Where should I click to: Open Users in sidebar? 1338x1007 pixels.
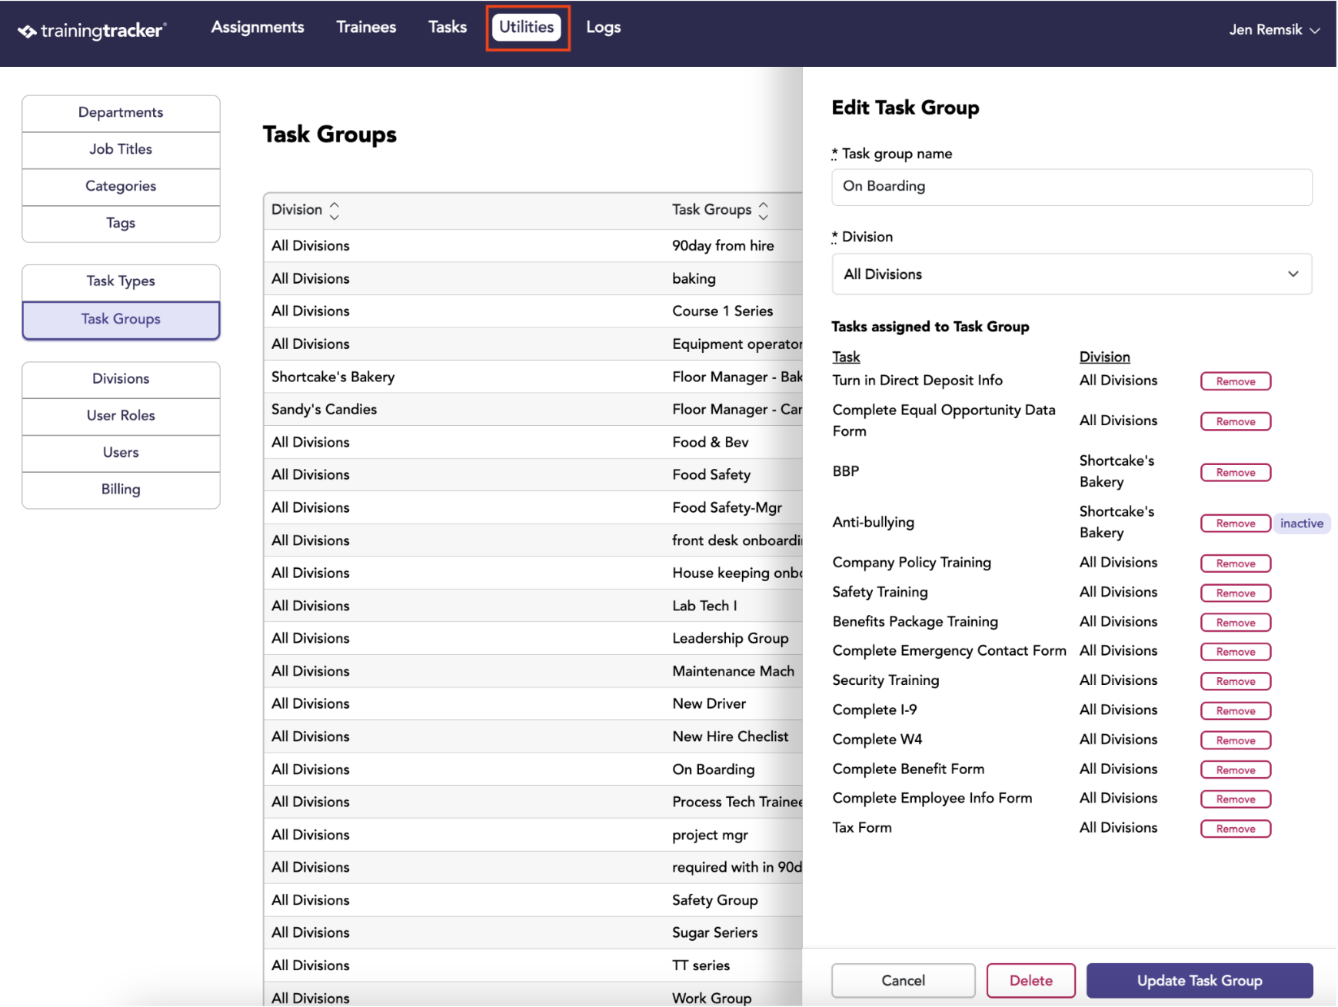point(121,454)
